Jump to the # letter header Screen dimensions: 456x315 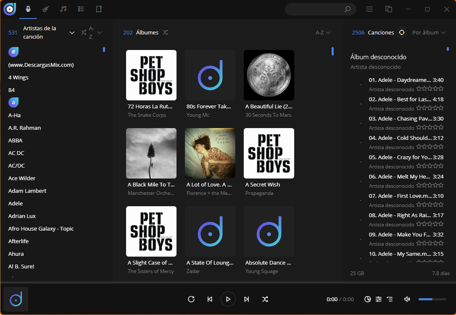pos(13,52)
